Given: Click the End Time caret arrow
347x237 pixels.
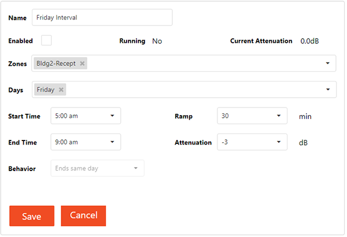Looking at the screenshot, I should 112,142.
